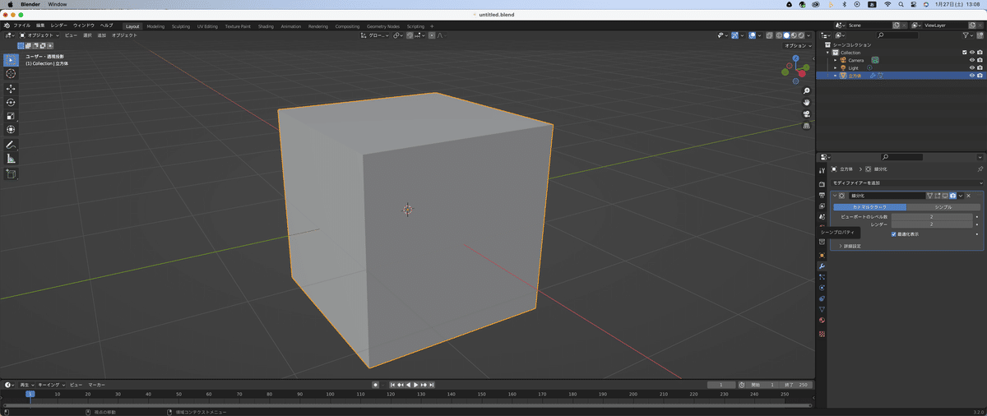Play the animation forward
This screenshot has height=416, width=987.
(416, 385)
